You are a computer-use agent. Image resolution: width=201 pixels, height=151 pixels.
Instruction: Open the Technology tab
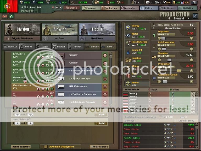point(130,8)
